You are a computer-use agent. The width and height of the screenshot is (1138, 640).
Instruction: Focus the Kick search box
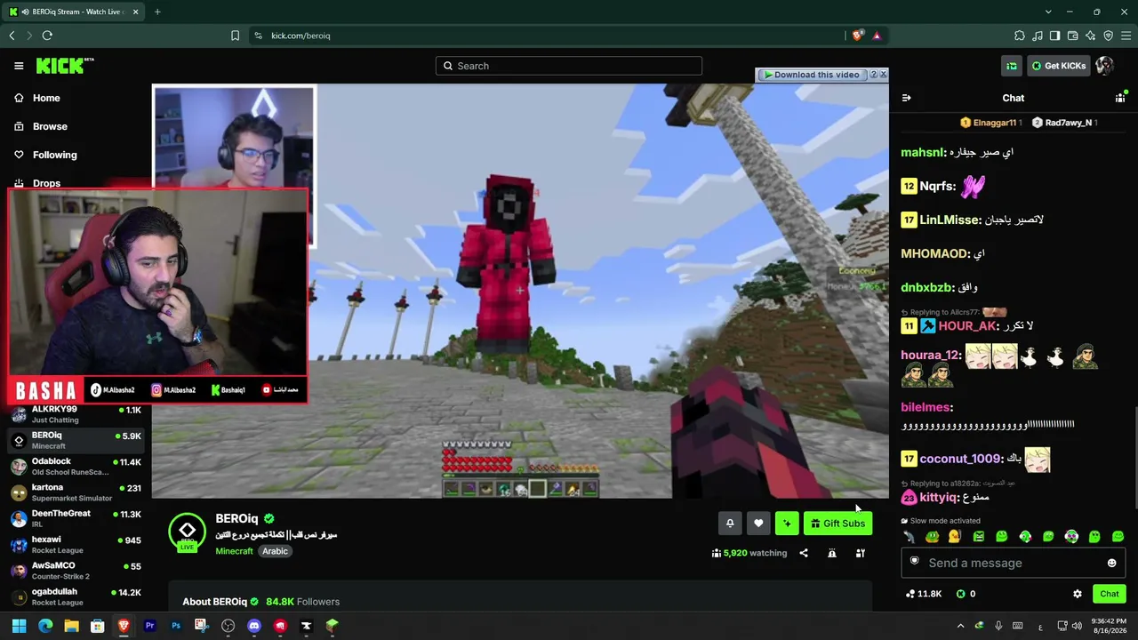pyautogui.click(x=569, y=66)
